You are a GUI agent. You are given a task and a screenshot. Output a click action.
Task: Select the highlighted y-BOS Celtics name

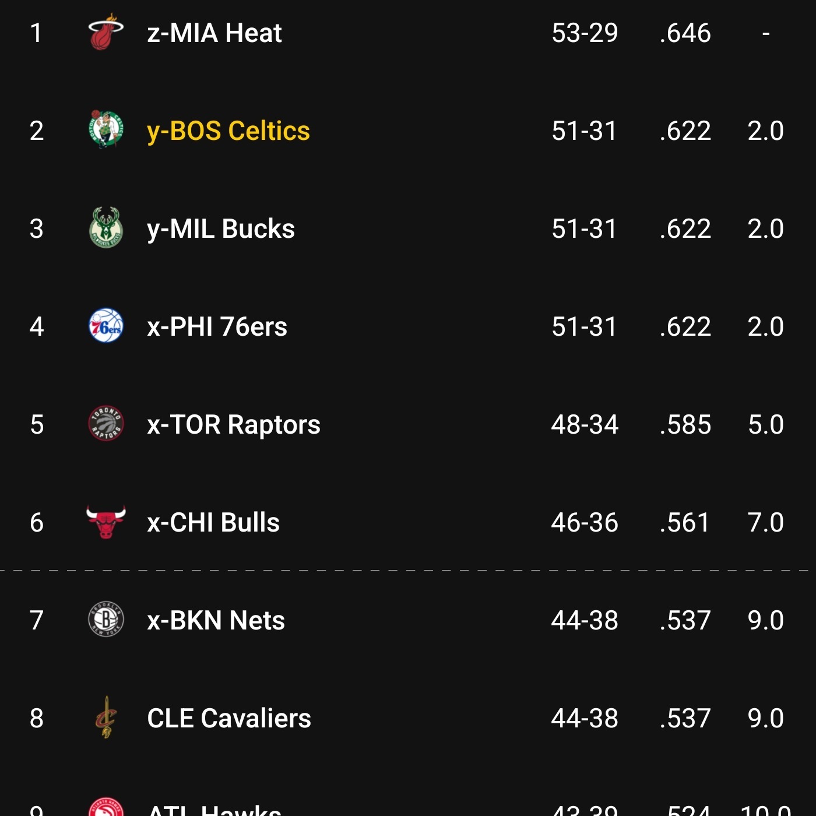point(228,131)
